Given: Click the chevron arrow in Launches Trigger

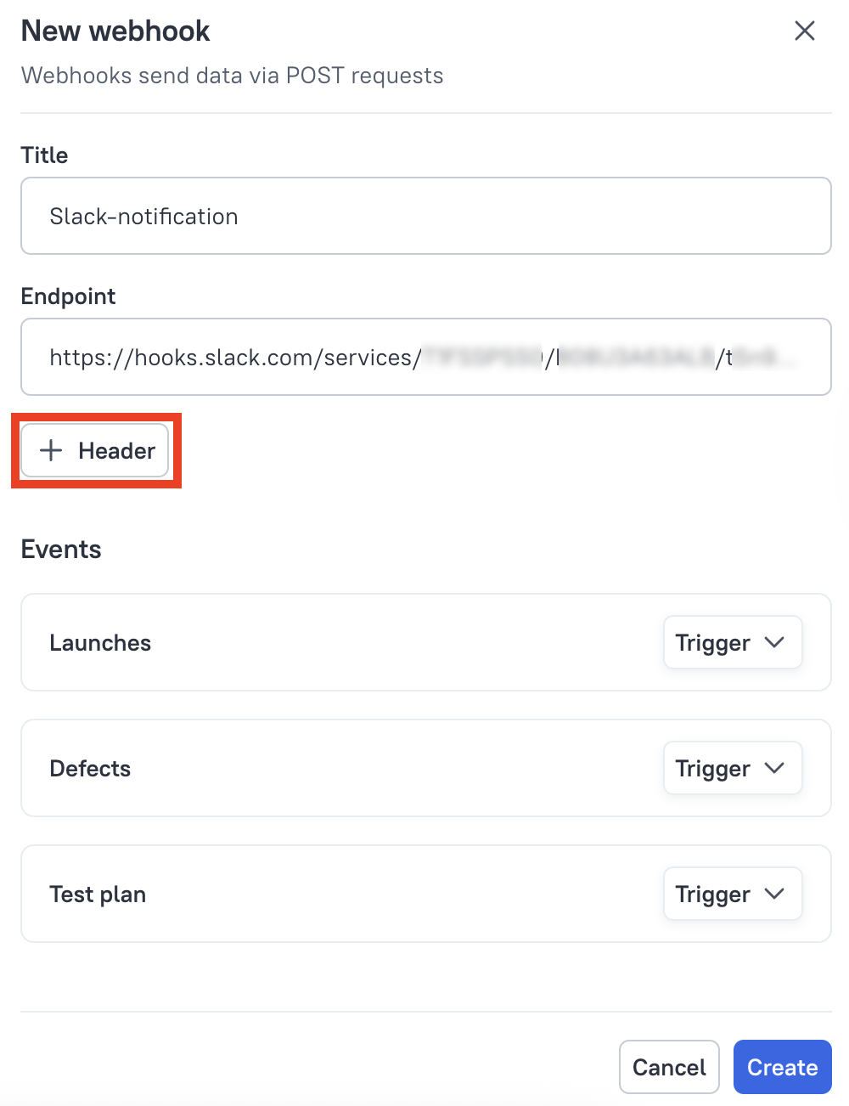Looking at the screenshot, I should coord(774,642).
